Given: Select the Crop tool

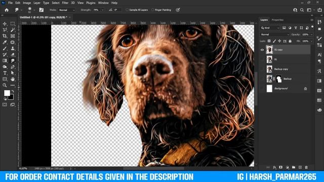Looking at the screenshot, I should [x=5, y=36].
